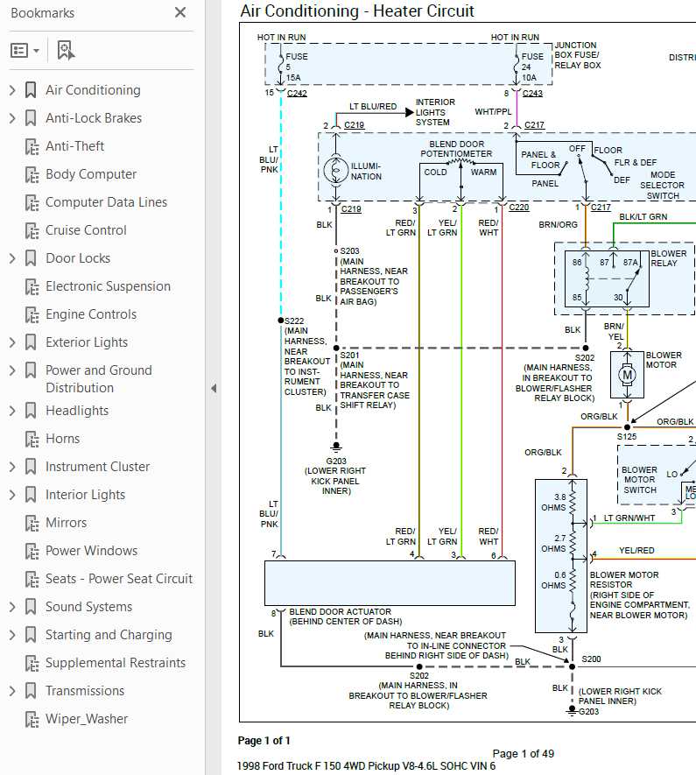The height and width of the screenshot is (775, 696).
Task: Expand Power and Ground Distribution bookmark
Action: click(x=12, y=370)
